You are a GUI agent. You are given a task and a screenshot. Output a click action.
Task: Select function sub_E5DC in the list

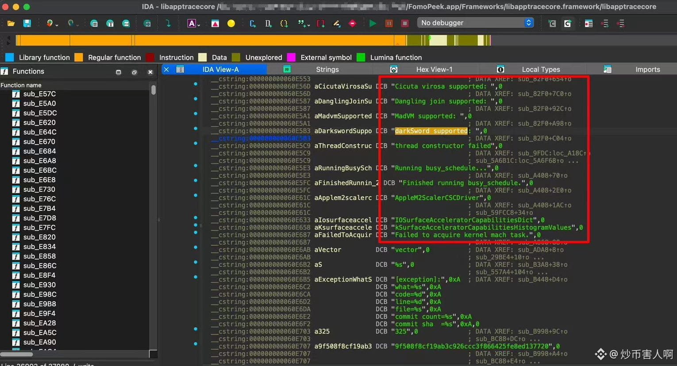pyautogui.click(x=40, y=113)
